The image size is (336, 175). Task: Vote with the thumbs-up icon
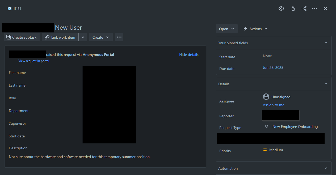(x=293, y=8)
